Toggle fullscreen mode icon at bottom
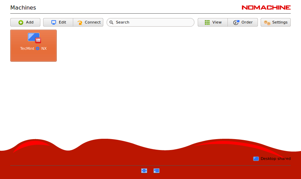Screen dimensions: 301x179 [144, 170]
